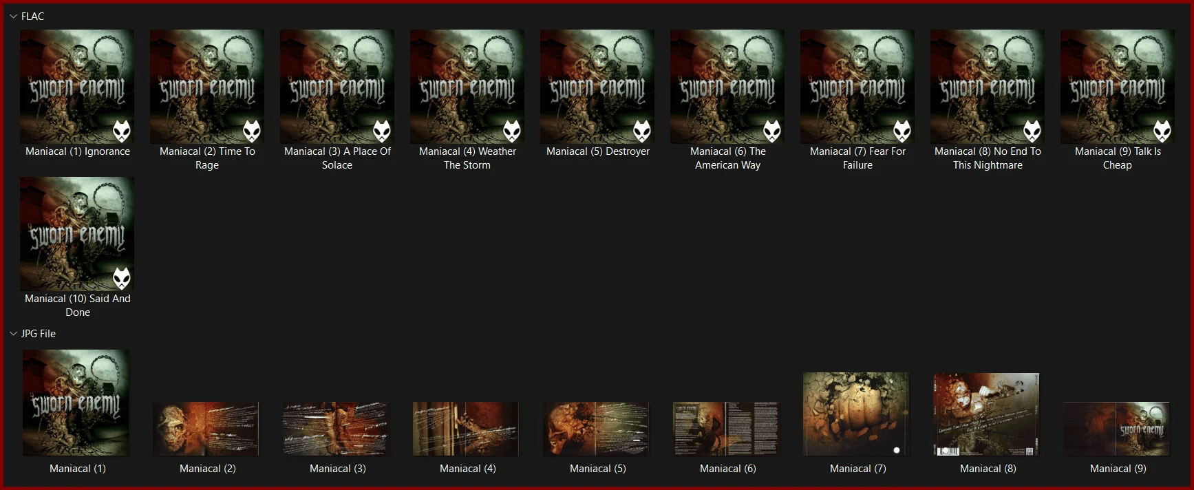This screenshot has height=490, width=1194.
Task: Click the file name 'Maniacal (5) Destroyer'
Action: (598, 151)
